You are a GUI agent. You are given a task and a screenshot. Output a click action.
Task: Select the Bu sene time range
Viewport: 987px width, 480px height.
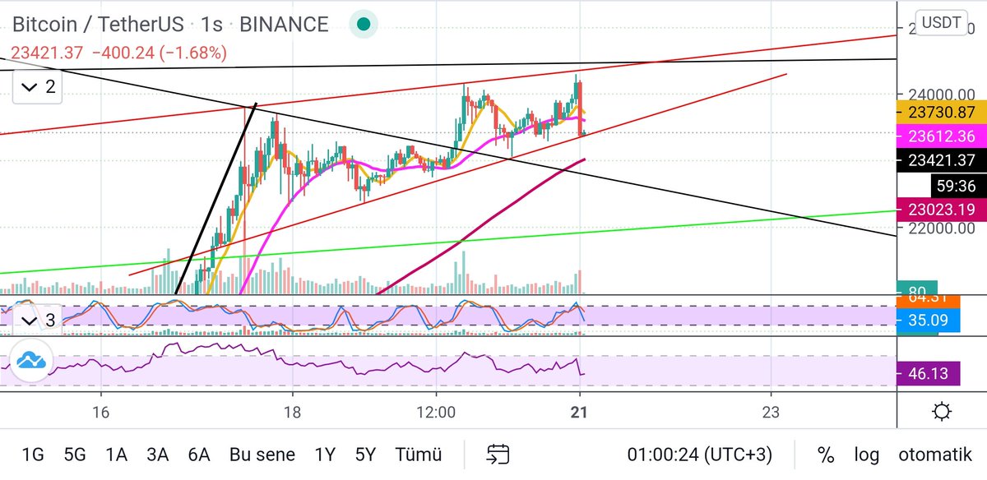262,454
